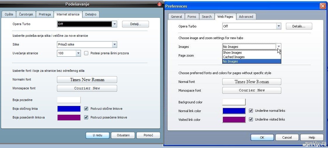This screenshot has width=328, height=148.
Task: Open Help in Preferences window
Action: pyautogui.click(x=312, y=137)
